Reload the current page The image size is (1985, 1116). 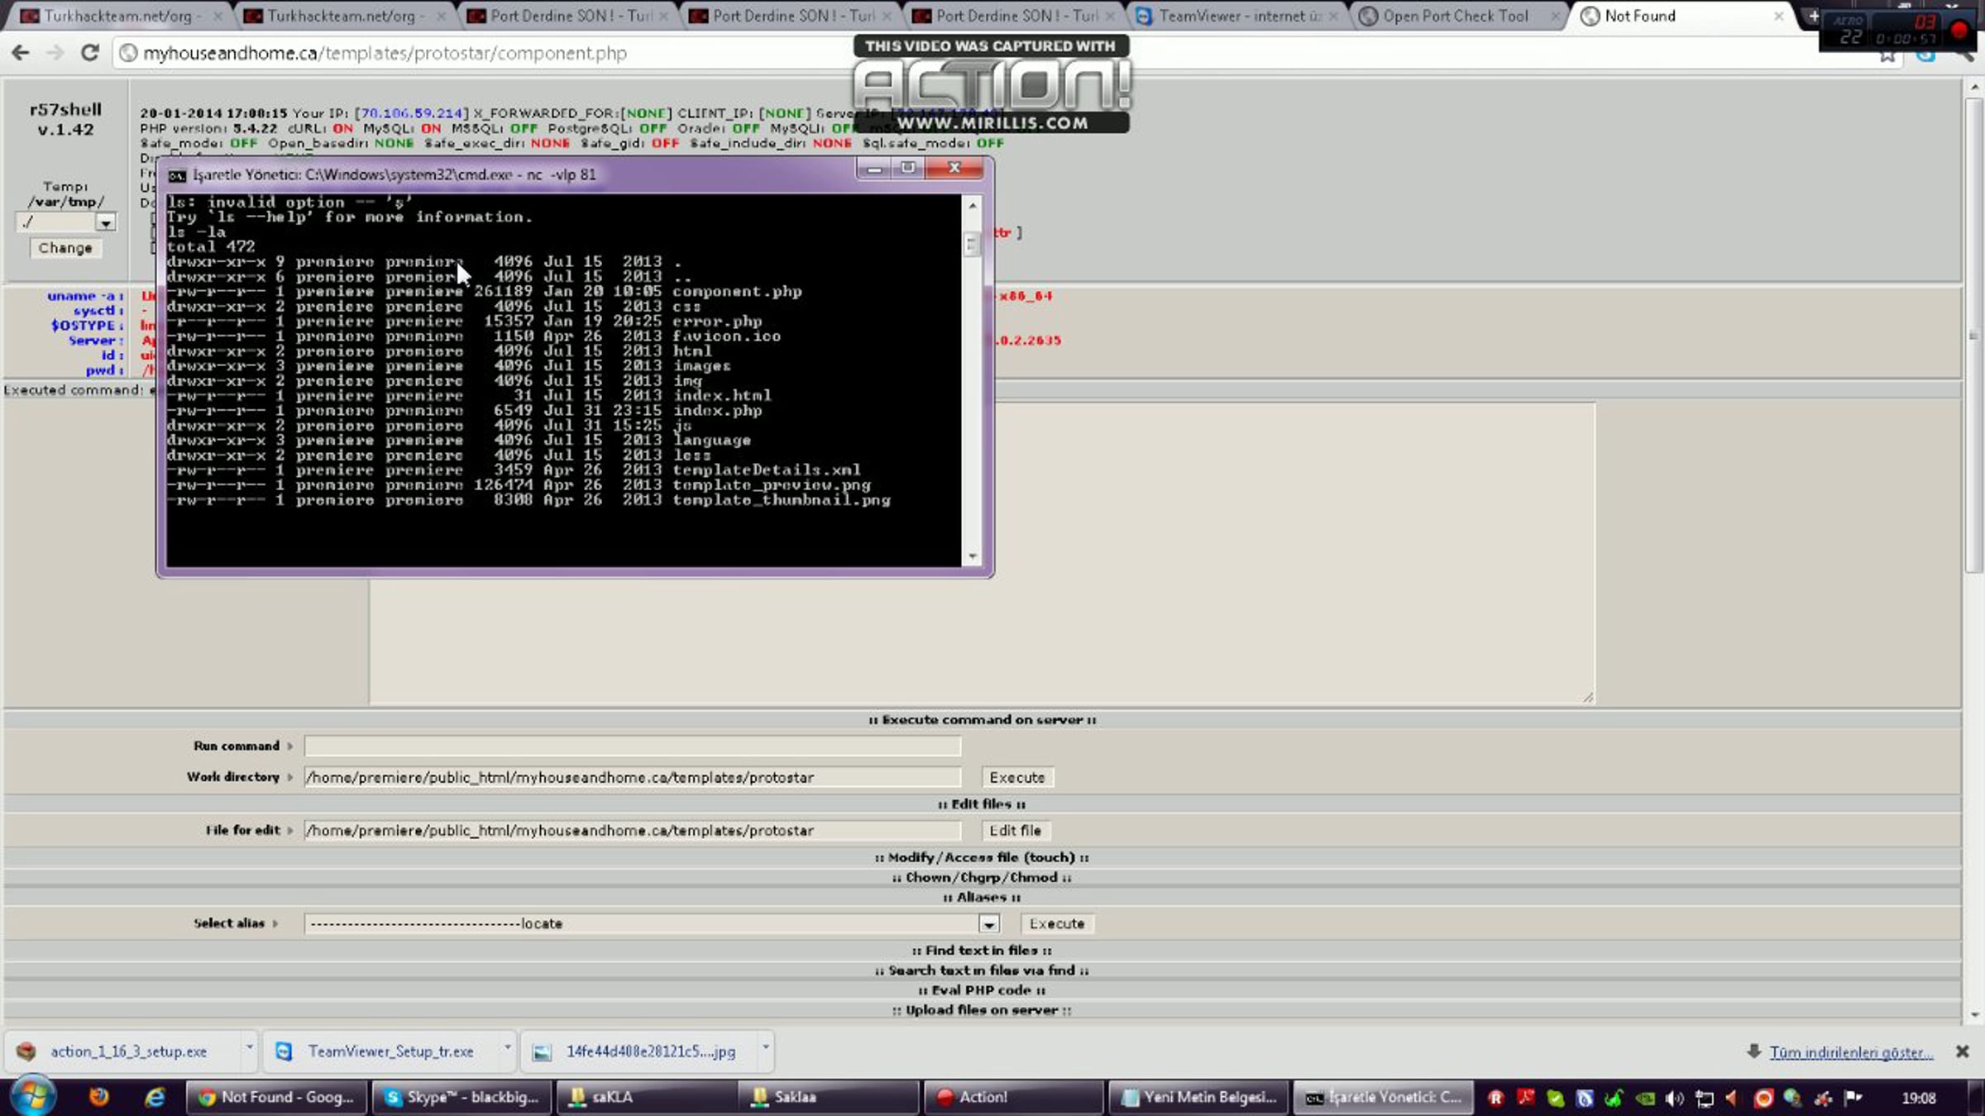point(90,53)
